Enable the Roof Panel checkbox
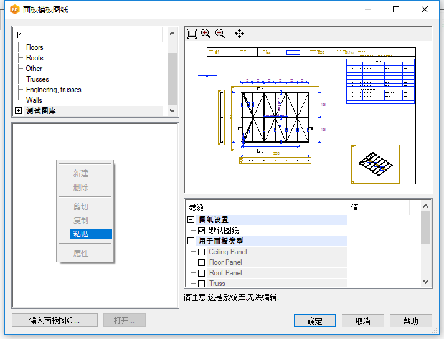Image resolution: width=444 pixels, height=339 pixels. pos(201,273)
